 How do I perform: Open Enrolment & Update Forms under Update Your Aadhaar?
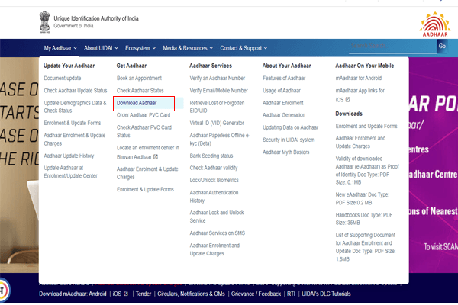[x=73, y=123]
